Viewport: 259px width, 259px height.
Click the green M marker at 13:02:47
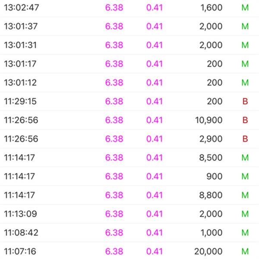pyautogui.click(x=245, y=8)
